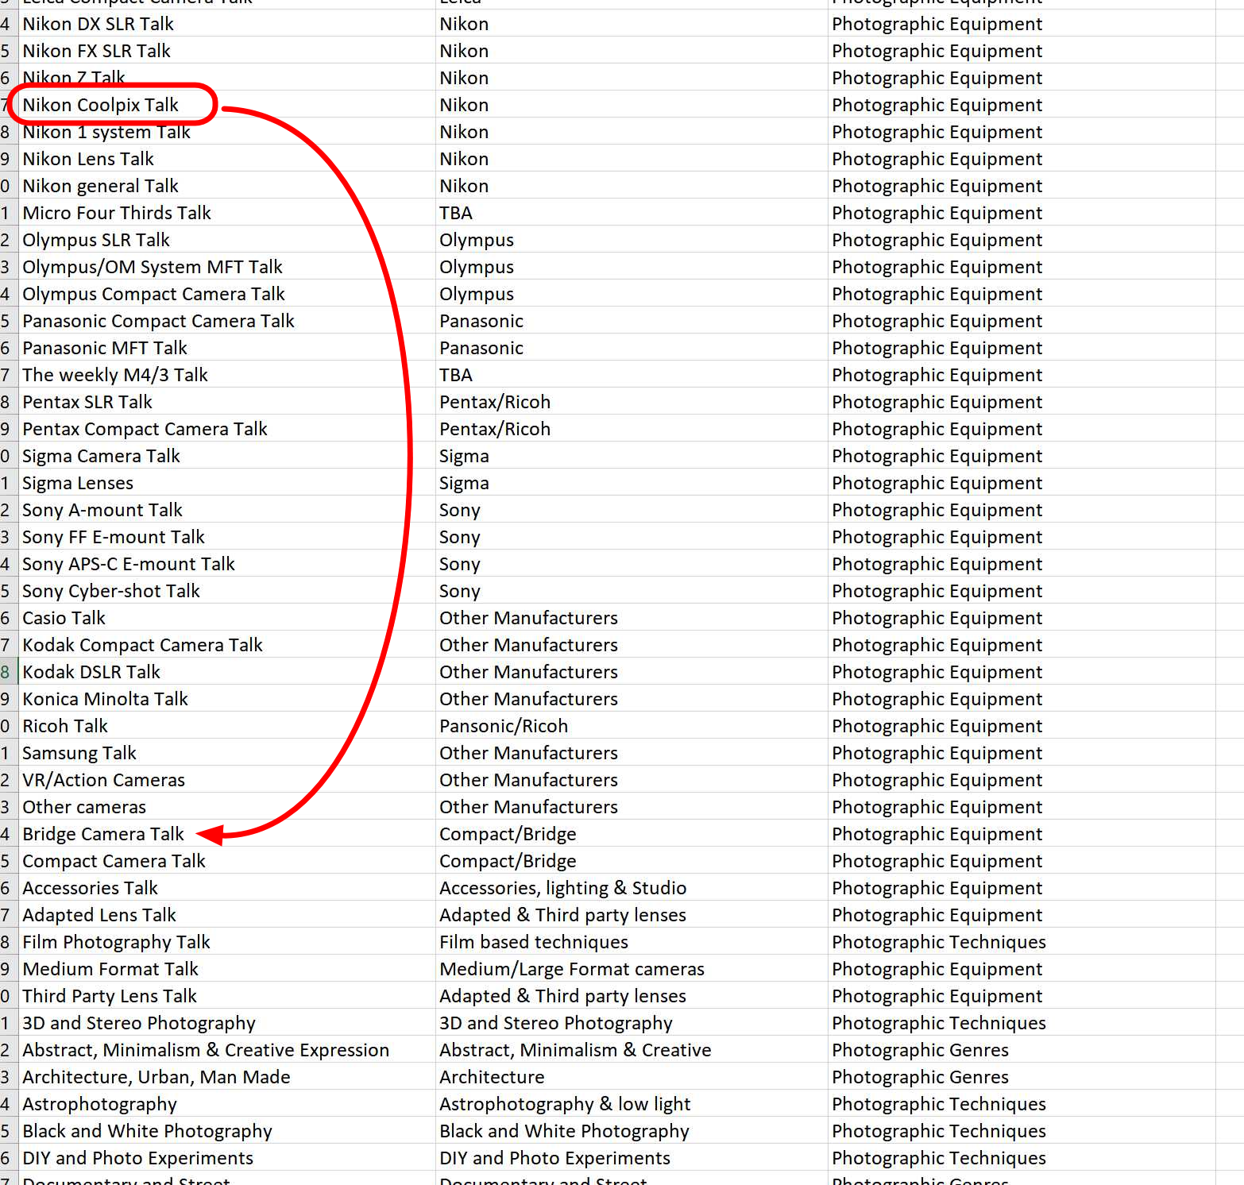
Task: Select the 'TBA' cell beside Micro Four Thirds Talk
Action: click(x=632, y=213)
